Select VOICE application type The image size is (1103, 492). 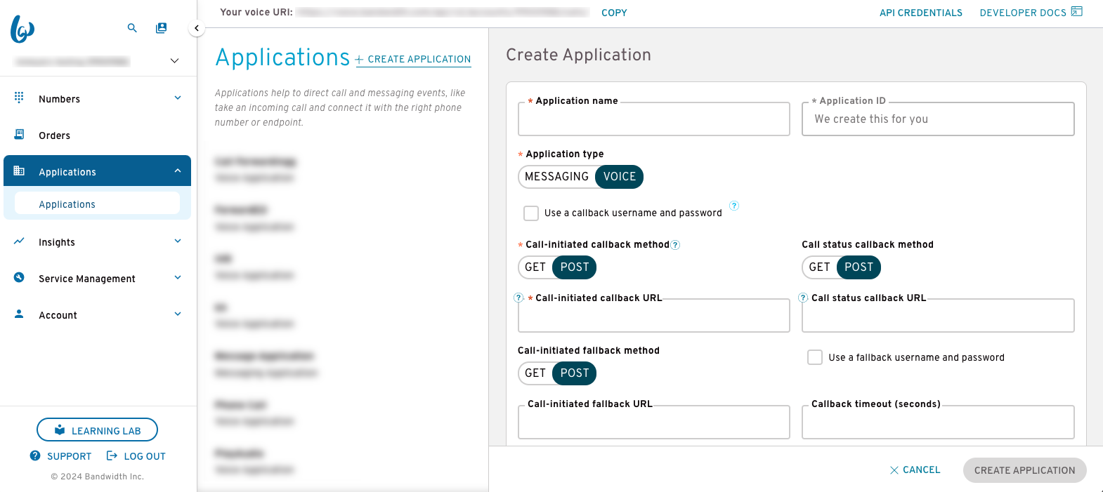pyautogui.click(x=620, y=177)
